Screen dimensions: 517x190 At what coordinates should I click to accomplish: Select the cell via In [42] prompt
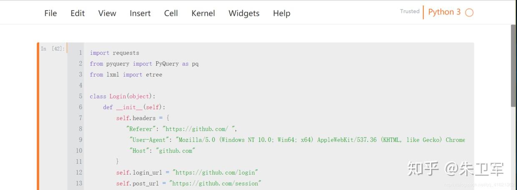click(x=53, y=49)
